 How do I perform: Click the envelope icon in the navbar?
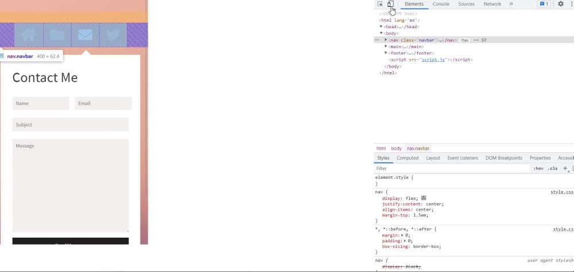click(86, 35)
